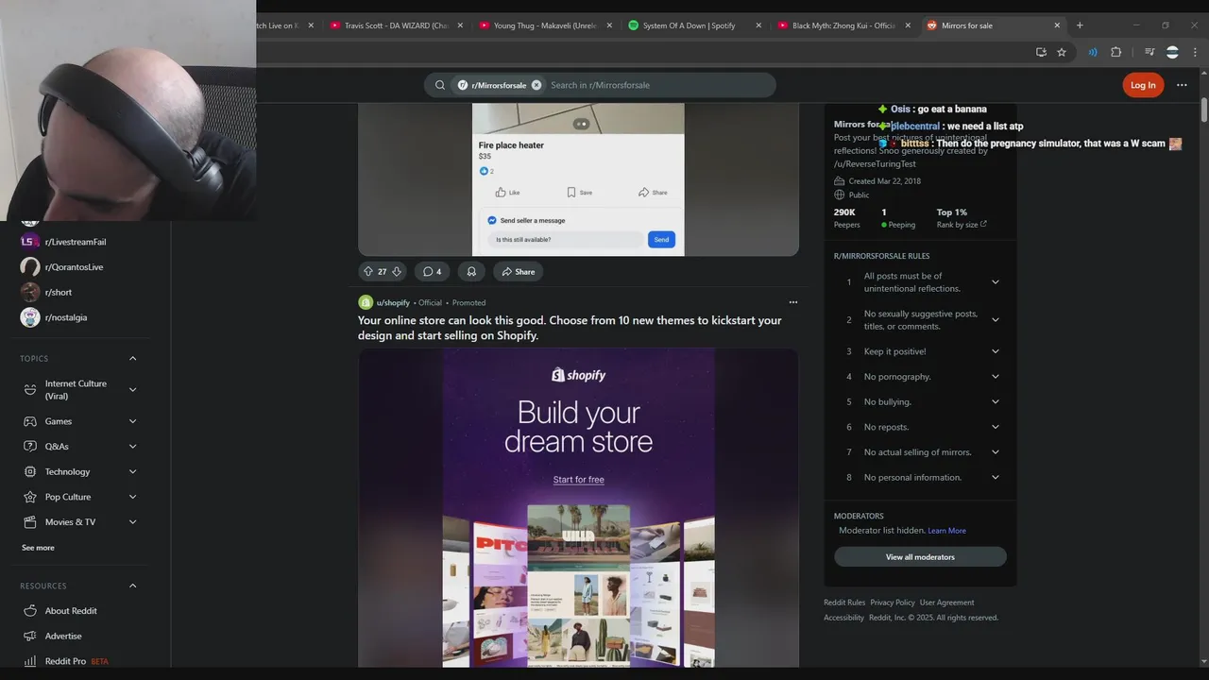Viewport: 1209px width, 680px height.
Task: Close the Travis Scott tab
Action: 460,25
